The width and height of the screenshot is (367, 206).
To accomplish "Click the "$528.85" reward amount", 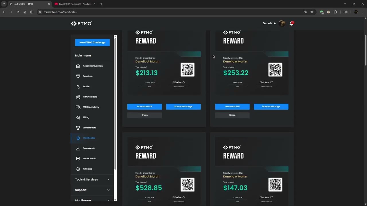I will click(x=149, y=188).
